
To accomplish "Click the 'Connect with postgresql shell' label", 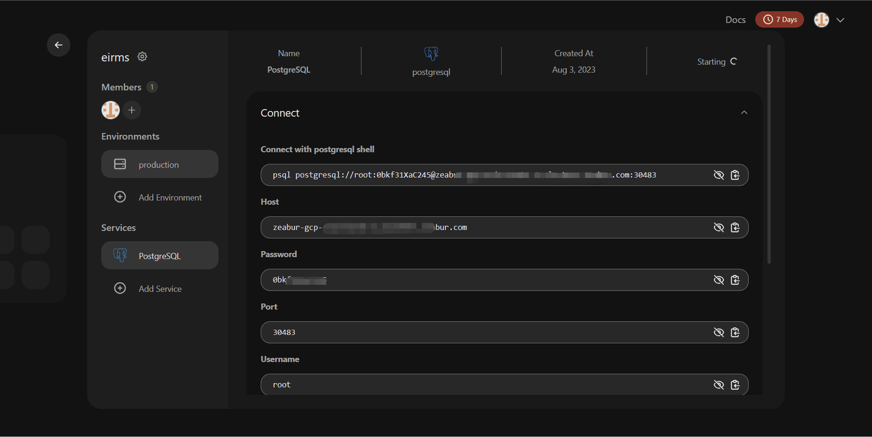I will pyautogui.click(x=317, y=149).
